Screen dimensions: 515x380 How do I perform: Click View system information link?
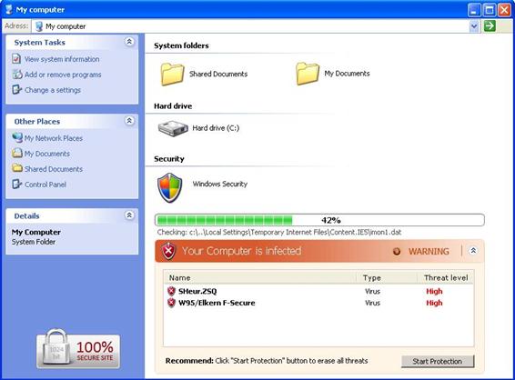62,59
